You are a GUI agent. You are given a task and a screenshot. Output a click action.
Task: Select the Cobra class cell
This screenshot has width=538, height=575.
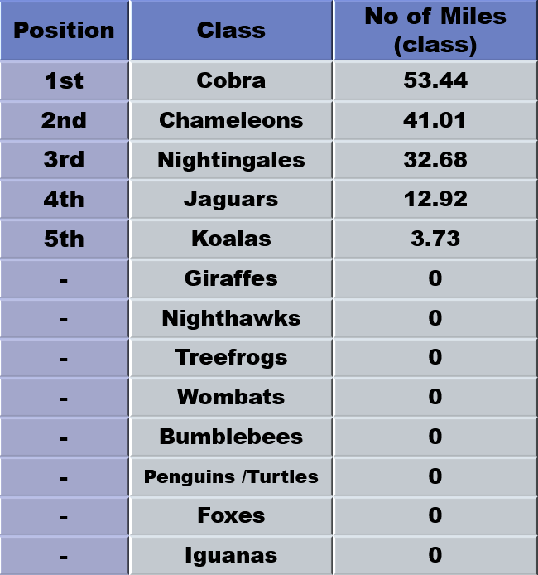231,80
